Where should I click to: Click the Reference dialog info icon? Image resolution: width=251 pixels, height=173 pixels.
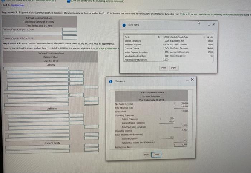click(110, 82)
